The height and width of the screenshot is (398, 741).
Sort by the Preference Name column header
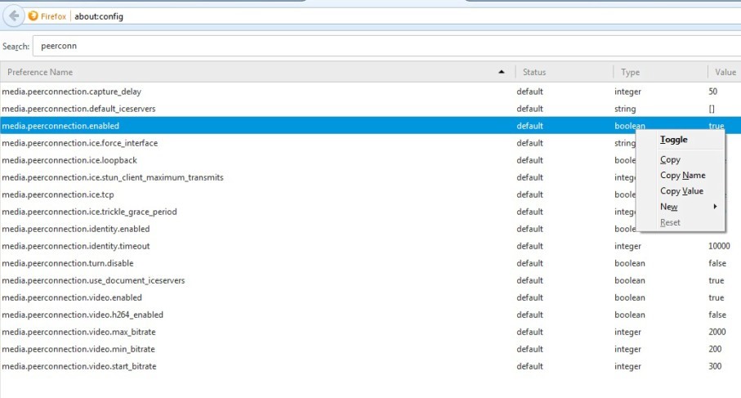[245, 73]
